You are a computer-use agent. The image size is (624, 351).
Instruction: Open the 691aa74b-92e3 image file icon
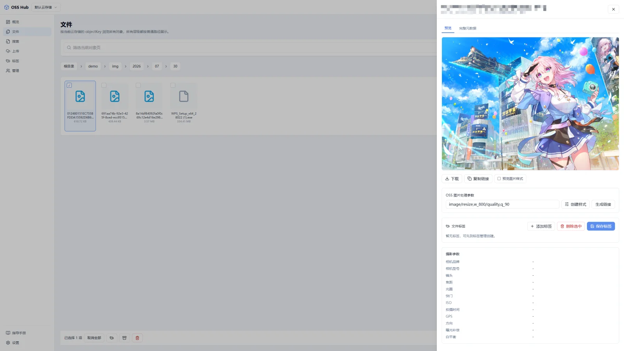click(115, 96)
